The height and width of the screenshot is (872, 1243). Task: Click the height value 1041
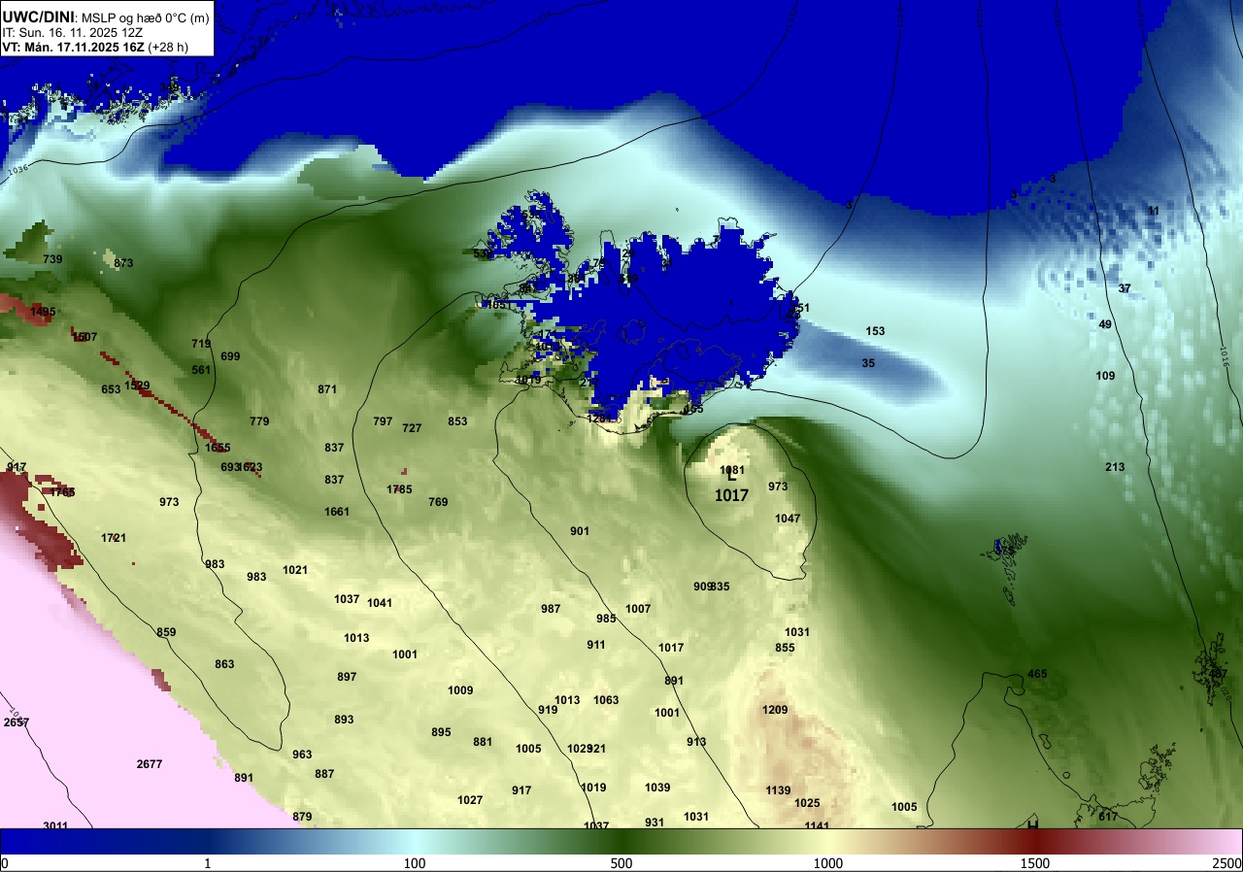coord(380,603)
